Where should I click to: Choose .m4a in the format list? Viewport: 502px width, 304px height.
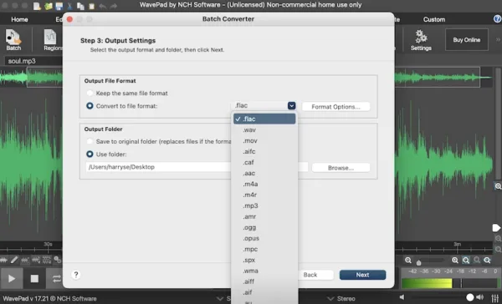(x=264, y=184)
